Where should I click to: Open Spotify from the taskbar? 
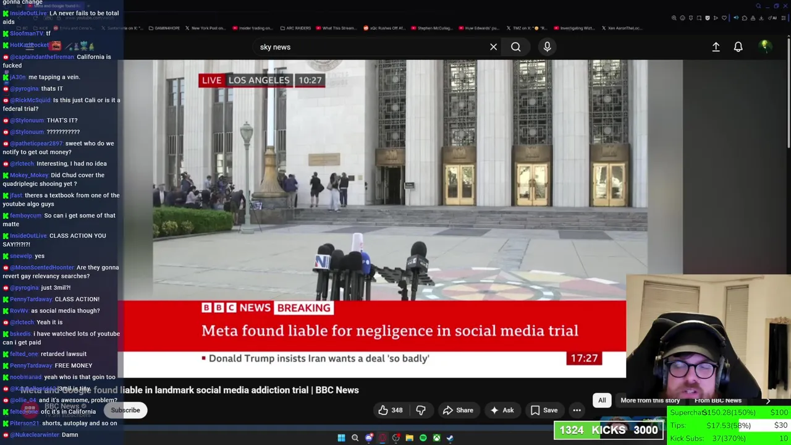(423, 438)
